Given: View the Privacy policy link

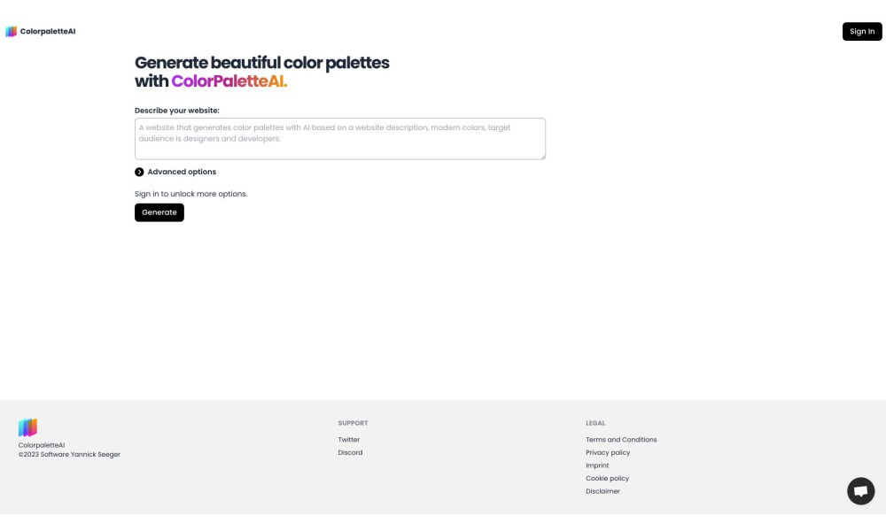Looking at the screenshot, I should 608,452.
